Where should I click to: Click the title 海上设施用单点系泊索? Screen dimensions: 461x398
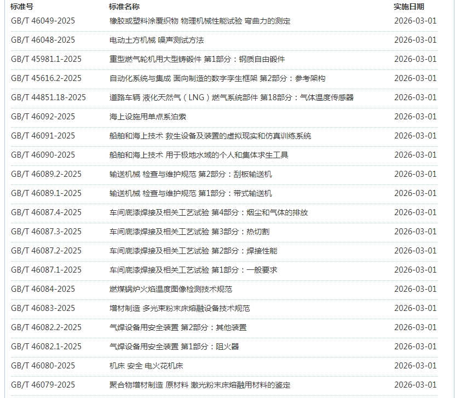click(x=148, y=117)
